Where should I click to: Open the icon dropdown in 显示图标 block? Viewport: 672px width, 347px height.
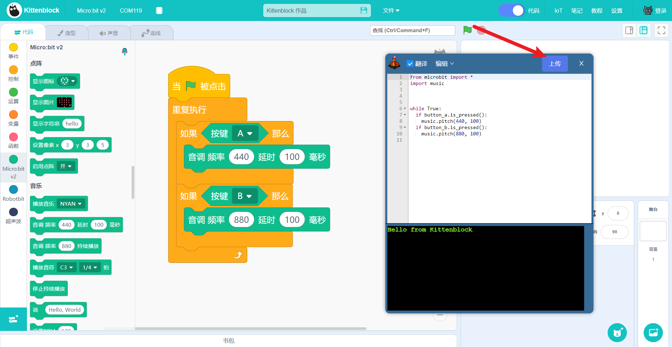[67, 81]
